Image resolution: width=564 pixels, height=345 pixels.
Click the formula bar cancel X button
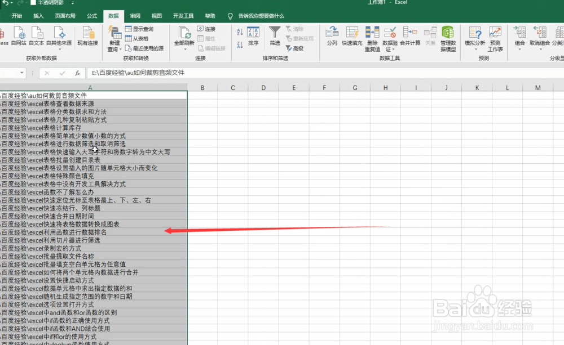(47, 73)
